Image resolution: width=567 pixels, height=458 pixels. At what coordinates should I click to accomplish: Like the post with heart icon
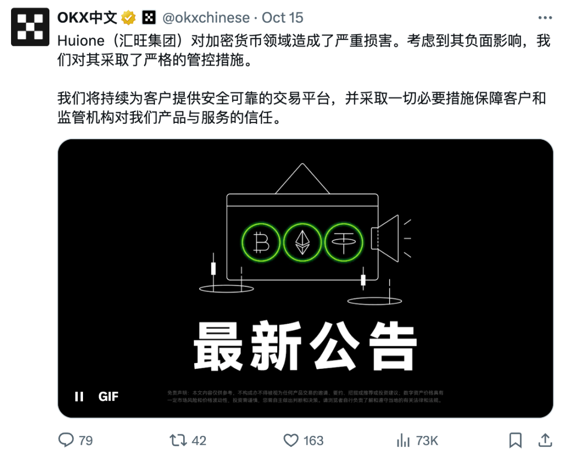tap(291, 440)
